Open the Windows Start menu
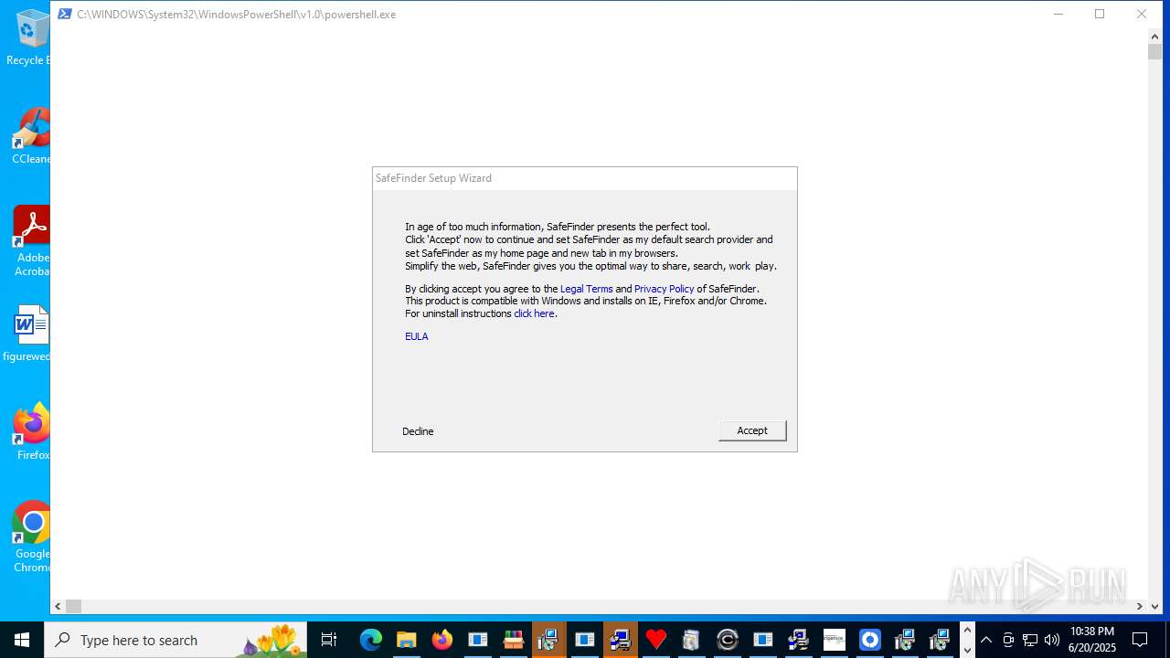 pos(22,640)
